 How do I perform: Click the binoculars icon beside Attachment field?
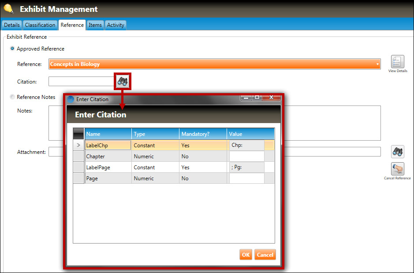coord(397,152)
